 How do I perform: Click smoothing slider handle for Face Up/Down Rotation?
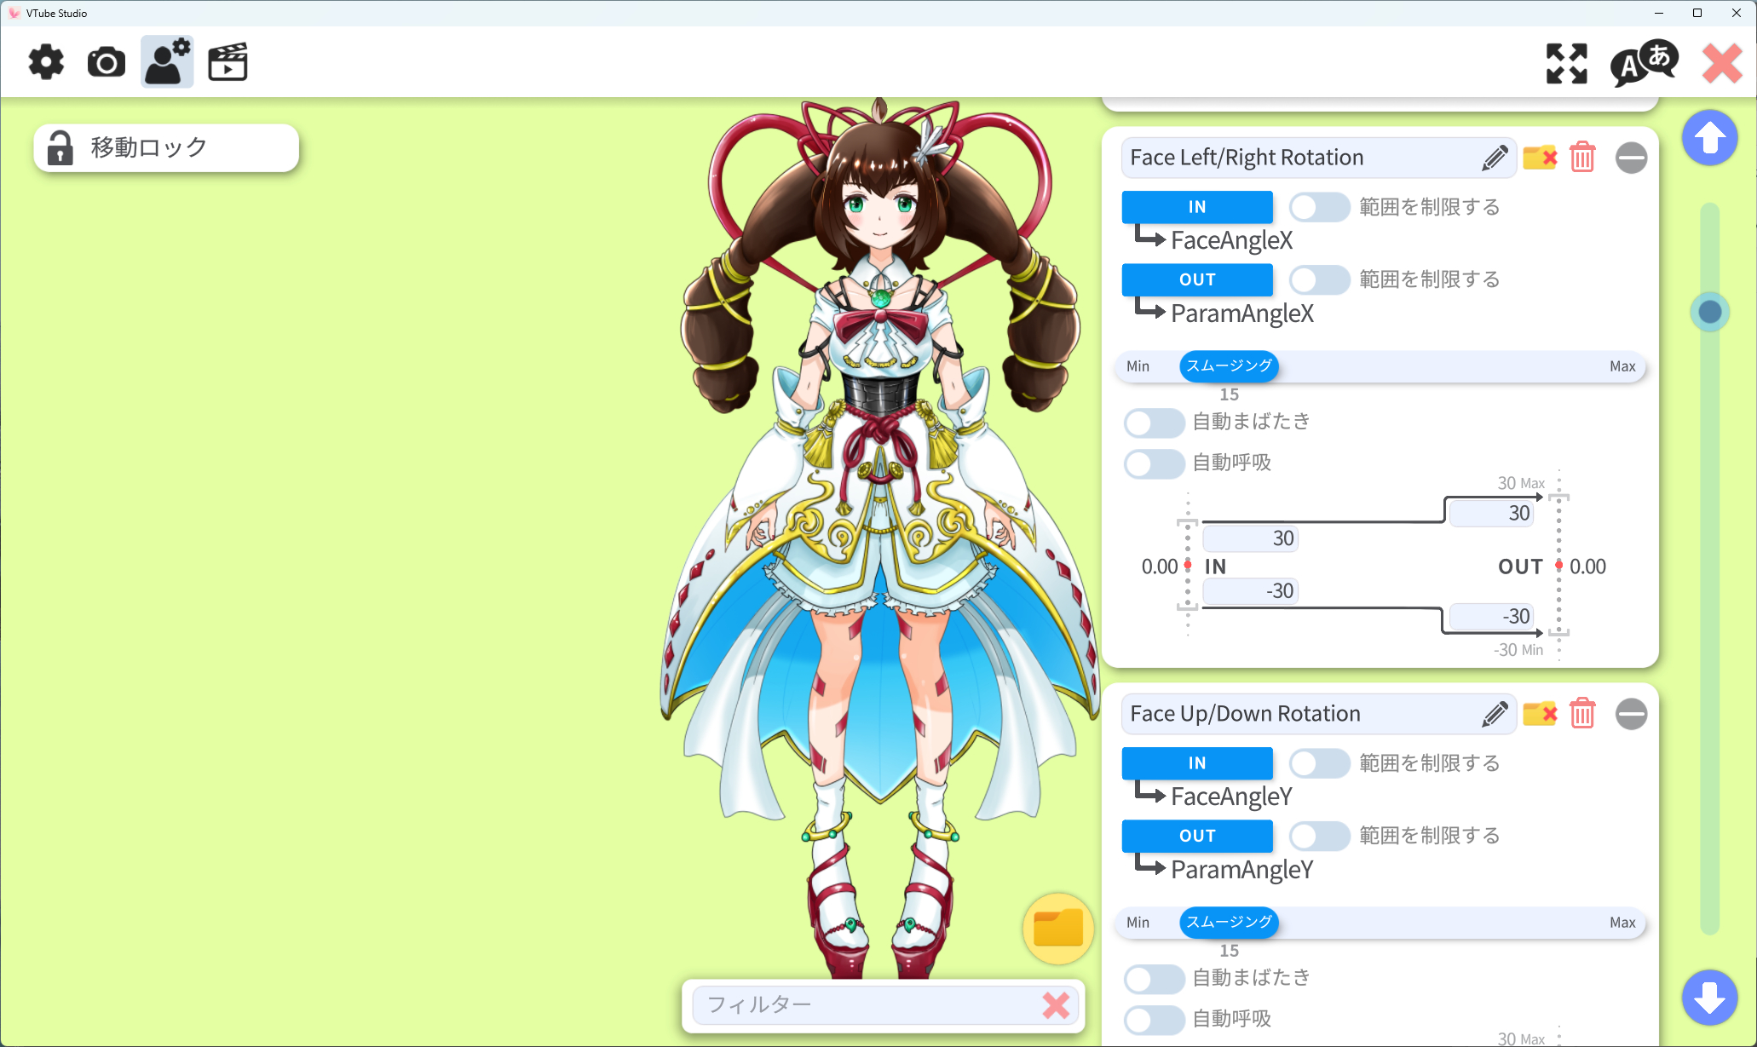click(1229, 923)
